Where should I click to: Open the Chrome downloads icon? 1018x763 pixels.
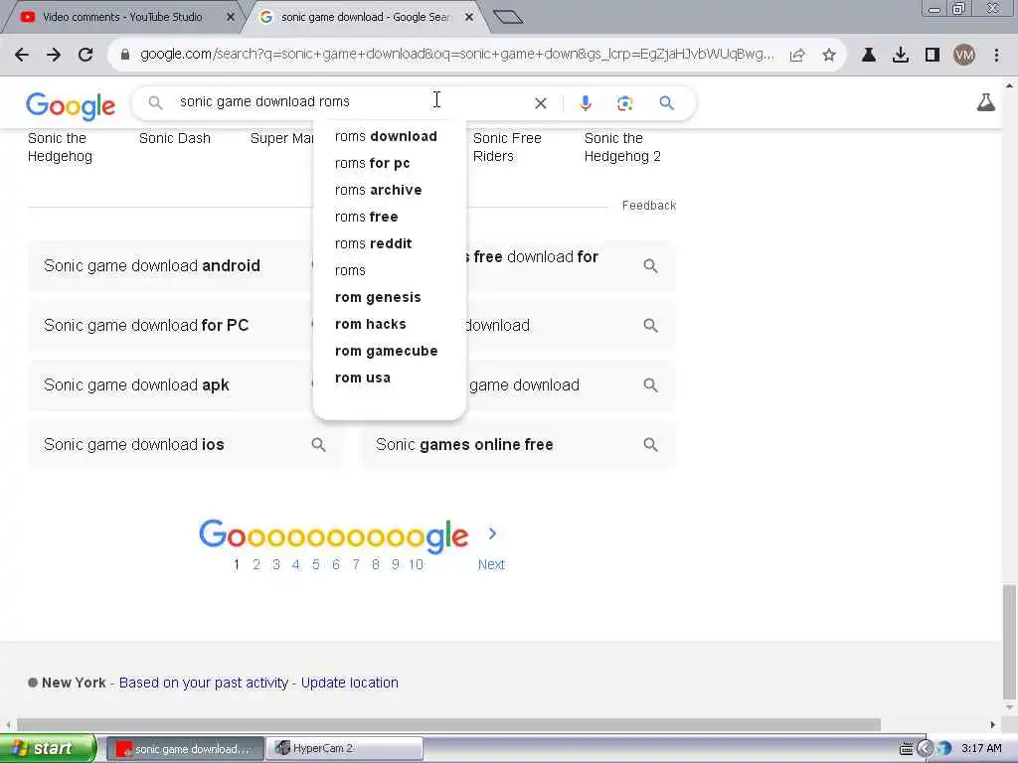click(901, 56)
